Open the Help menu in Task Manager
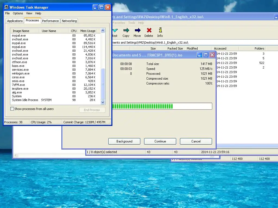This screenshot has height=208, width=278. 38,13
